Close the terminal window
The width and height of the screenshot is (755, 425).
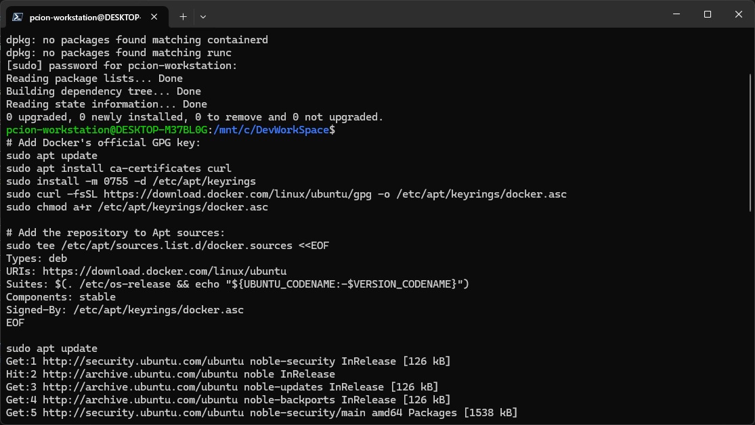click(x=738, y=14)
